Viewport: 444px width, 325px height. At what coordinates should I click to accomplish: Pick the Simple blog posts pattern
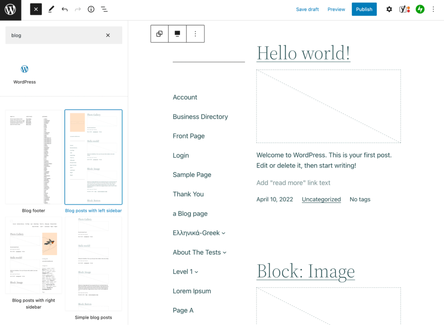(94, 264)
